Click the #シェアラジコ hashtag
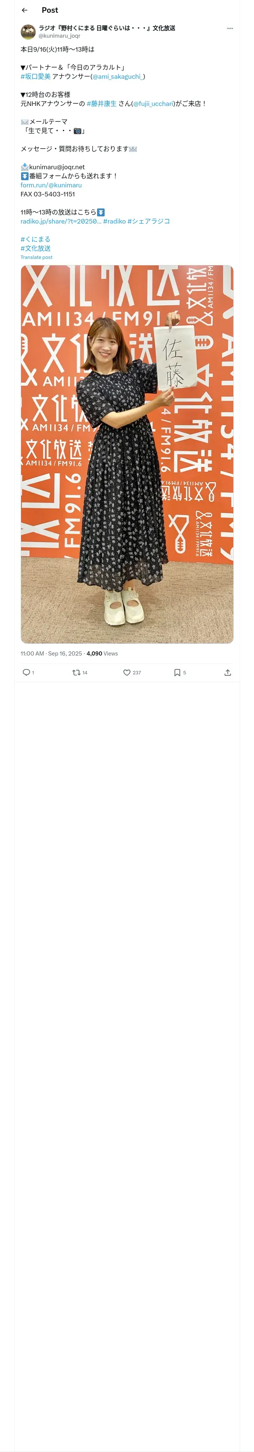The width and height of the screenshot is (254, 1452). [x=149, y=221]
